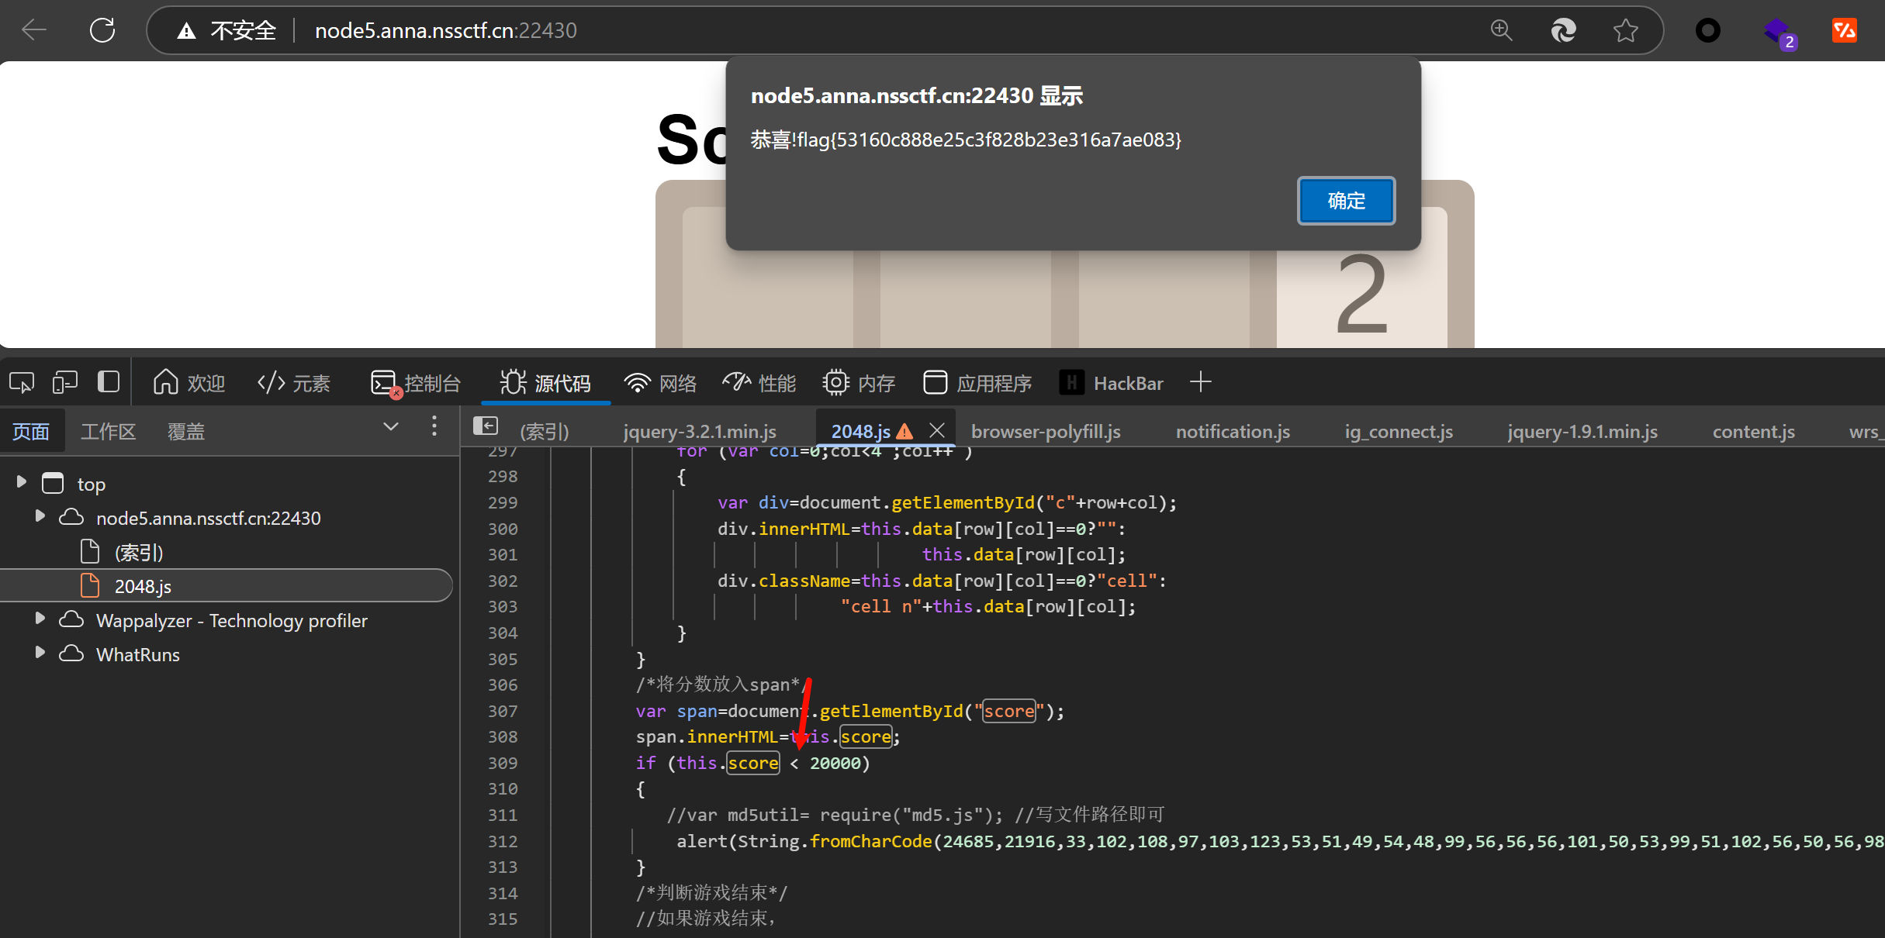Expand the WhatRuns tree arrow
This screenshot has height=938, width=1885.
(x=40, y=653)
